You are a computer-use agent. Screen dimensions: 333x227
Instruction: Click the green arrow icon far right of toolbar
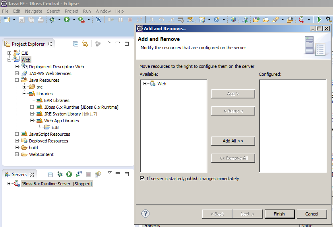coord(319,19)
